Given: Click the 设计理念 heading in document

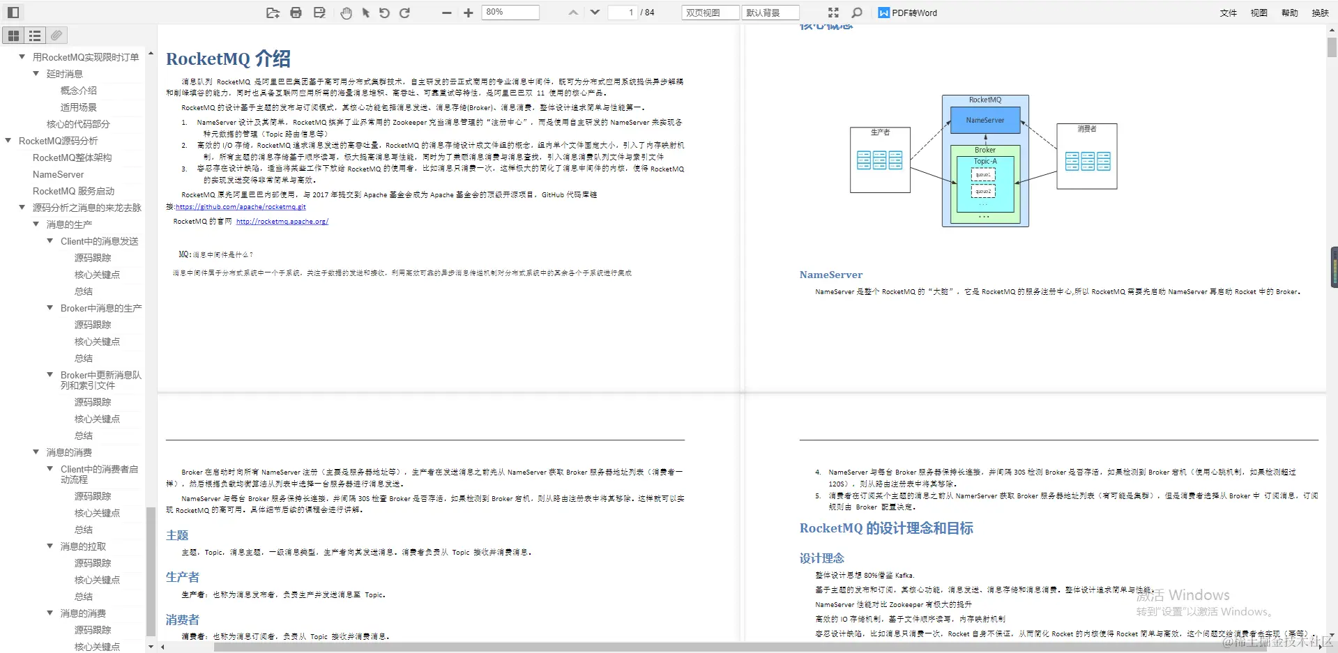Looking at the screenshot, I should tap(822, 558).
